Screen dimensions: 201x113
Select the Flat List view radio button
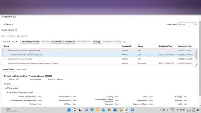(x=8, y=36)
